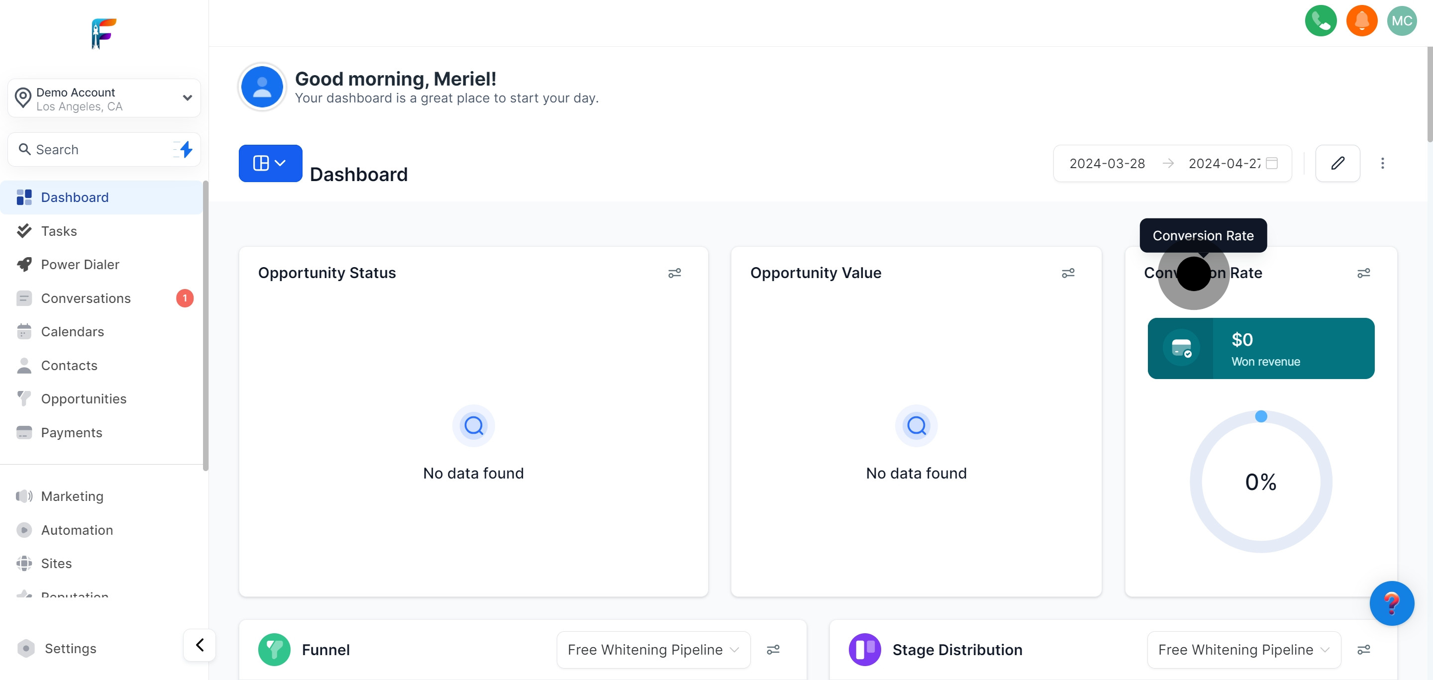Viewport: 1433px width, 680px height.
Task: Open the Opportunity Value filter icon
Action: pyautogui.click(x=1068, y=273)
